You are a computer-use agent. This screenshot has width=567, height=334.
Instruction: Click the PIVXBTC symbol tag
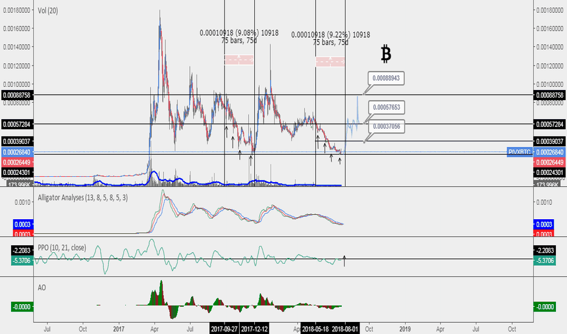[520, 152]
